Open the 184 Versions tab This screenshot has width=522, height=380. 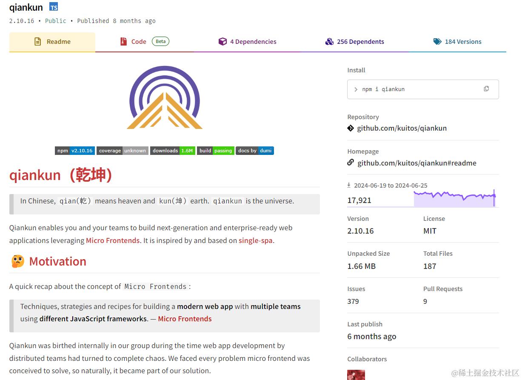click(457, 42)
